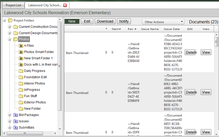219x137 pixels.
Task: Click the Exterior Photos folder icon
Action: coord(21,102)
